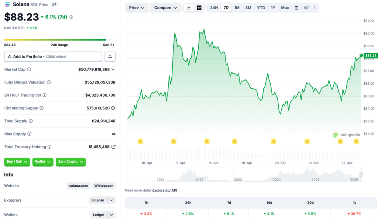Copy chart link via chain icon
Screen dimensions: 378x220
tap(306, 8)
